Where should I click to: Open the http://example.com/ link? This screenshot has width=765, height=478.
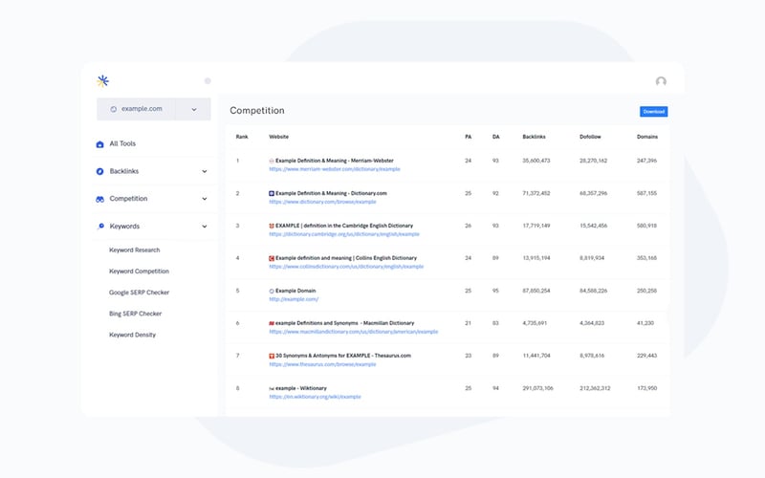[x=294, y=299]
